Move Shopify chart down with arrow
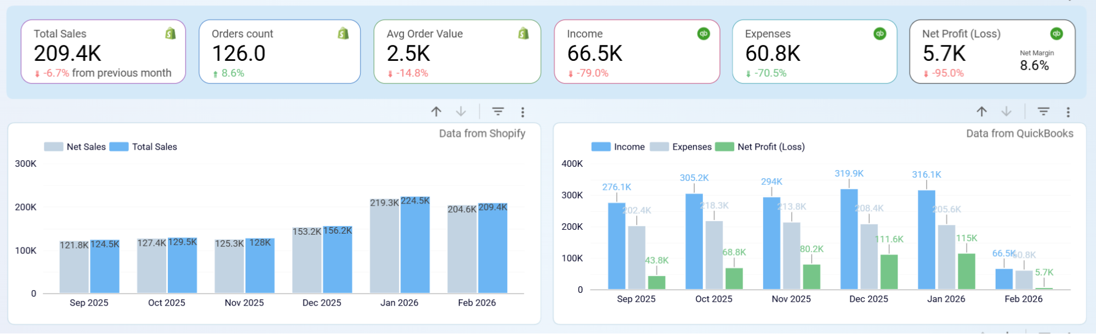The width and height of the screenshot is (1096, 334). point(461,112)
